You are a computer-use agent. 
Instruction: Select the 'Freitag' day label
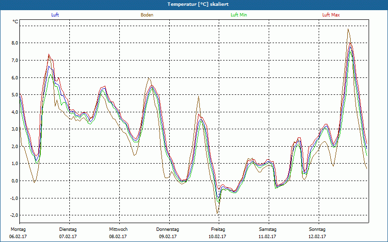click(218, 229)
